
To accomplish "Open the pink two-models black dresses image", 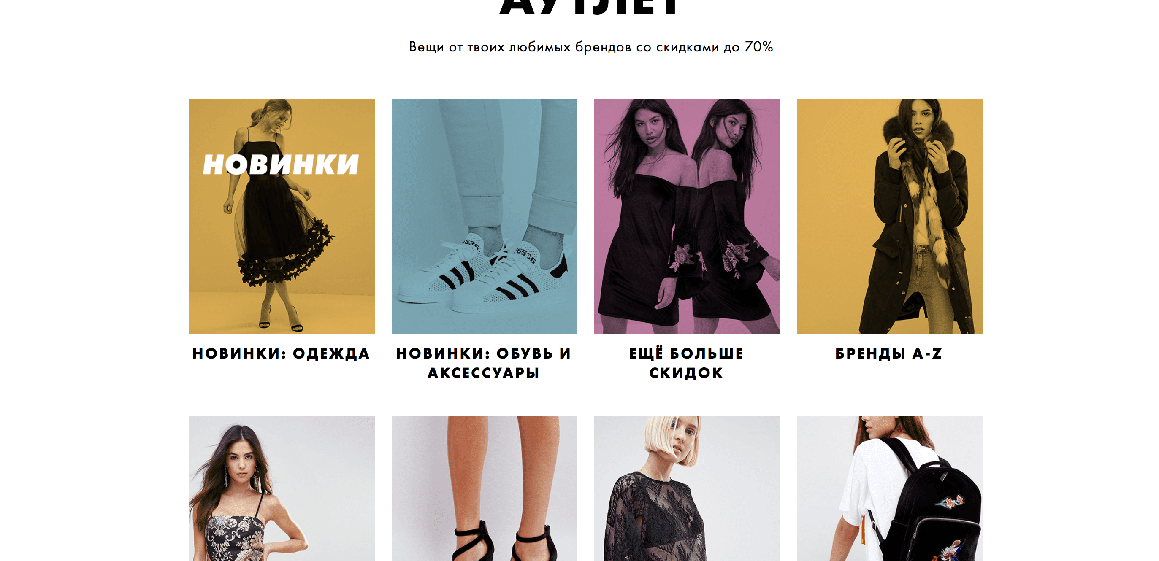I will coord(687,216).
